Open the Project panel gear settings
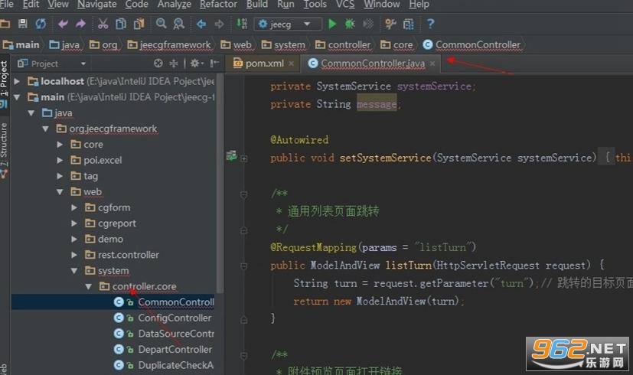 197,64
